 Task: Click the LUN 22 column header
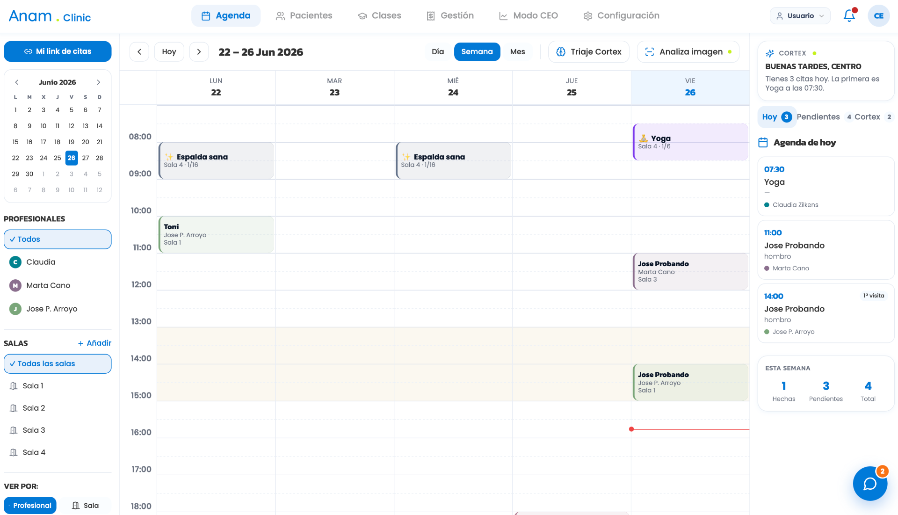pos(216,87)
